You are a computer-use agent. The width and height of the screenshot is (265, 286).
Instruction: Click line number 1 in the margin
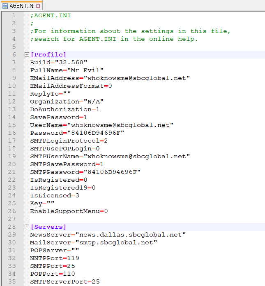pos(14,16)
